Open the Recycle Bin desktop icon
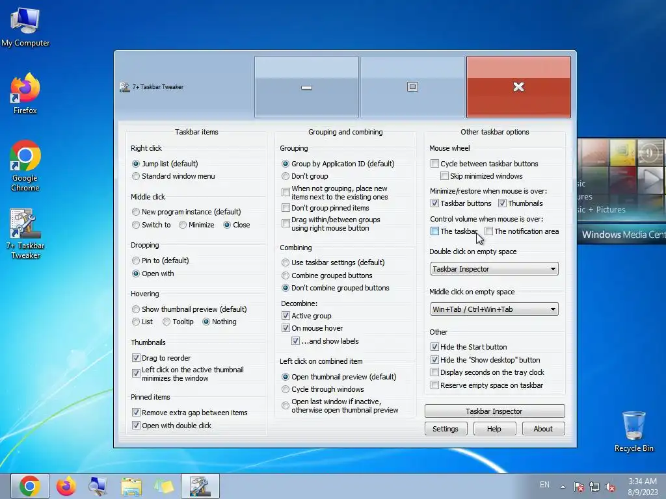666x499 pixels. tap(633, 431)
